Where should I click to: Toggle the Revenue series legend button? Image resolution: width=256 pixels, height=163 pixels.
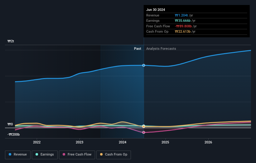(x=18, y=155)
